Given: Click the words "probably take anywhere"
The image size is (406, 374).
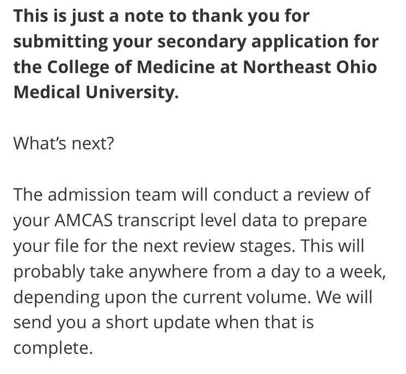Looking at the screenshot, I should point(110,272).
